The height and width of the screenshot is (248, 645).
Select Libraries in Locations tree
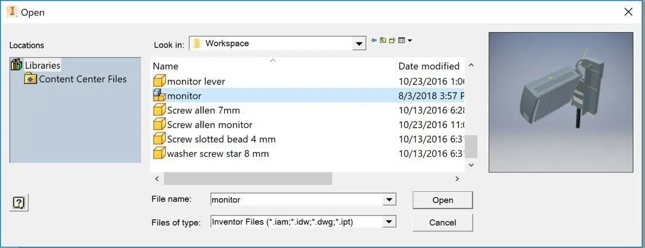pyautogui.click(x=42, y=65)
